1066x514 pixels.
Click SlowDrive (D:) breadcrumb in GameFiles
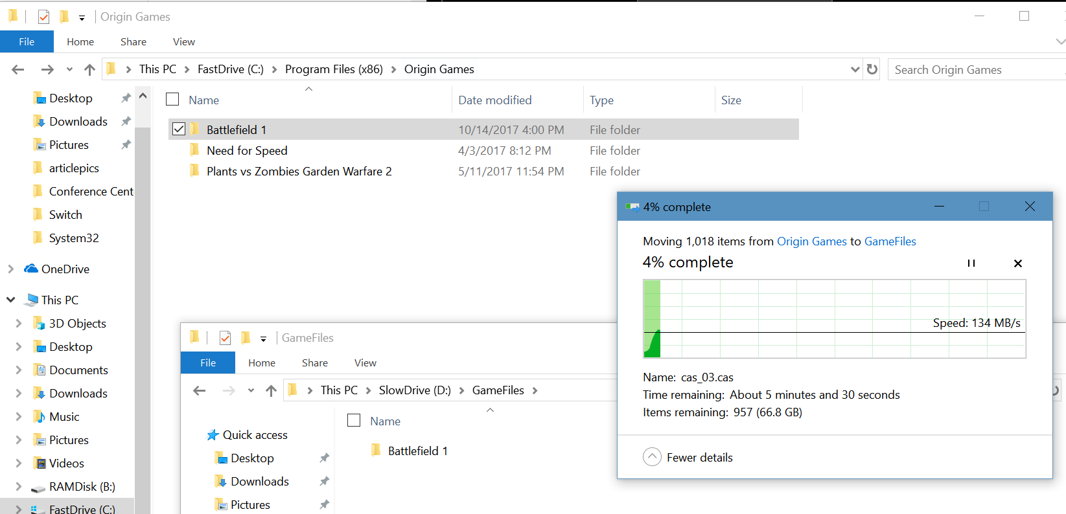coord(415,390)
